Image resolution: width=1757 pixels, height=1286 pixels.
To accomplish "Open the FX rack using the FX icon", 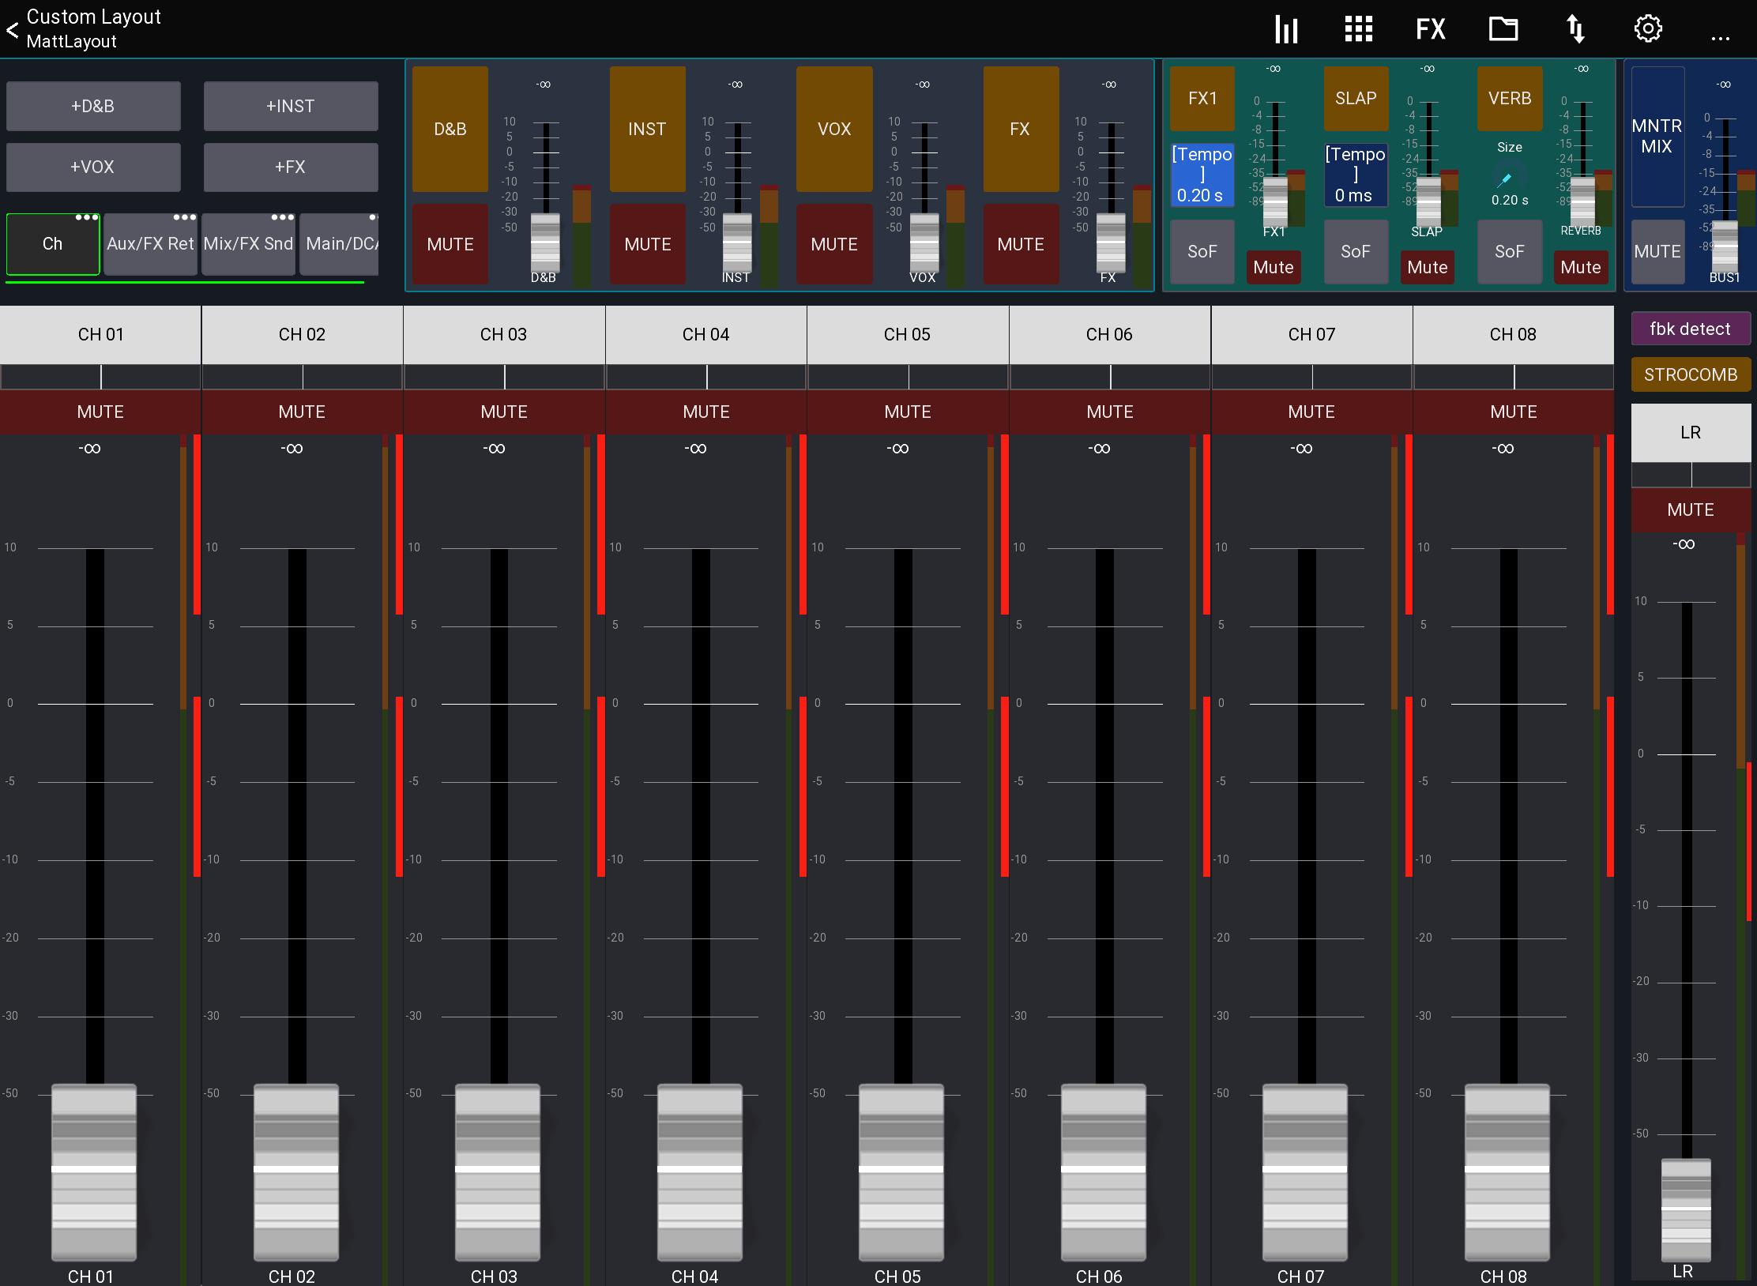I will click(1430, 29).
